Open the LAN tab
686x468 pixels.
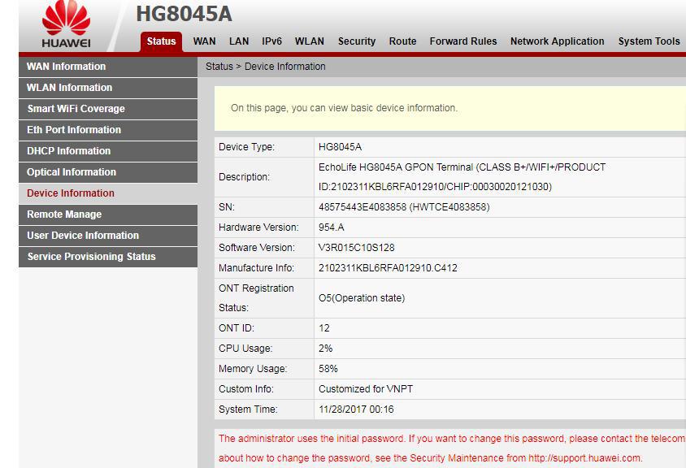coord(239,41)
